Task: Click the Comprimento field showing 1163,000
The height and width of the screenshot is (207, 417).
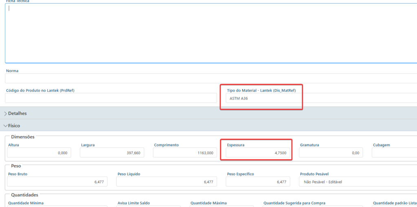Action: coord(184,153)
